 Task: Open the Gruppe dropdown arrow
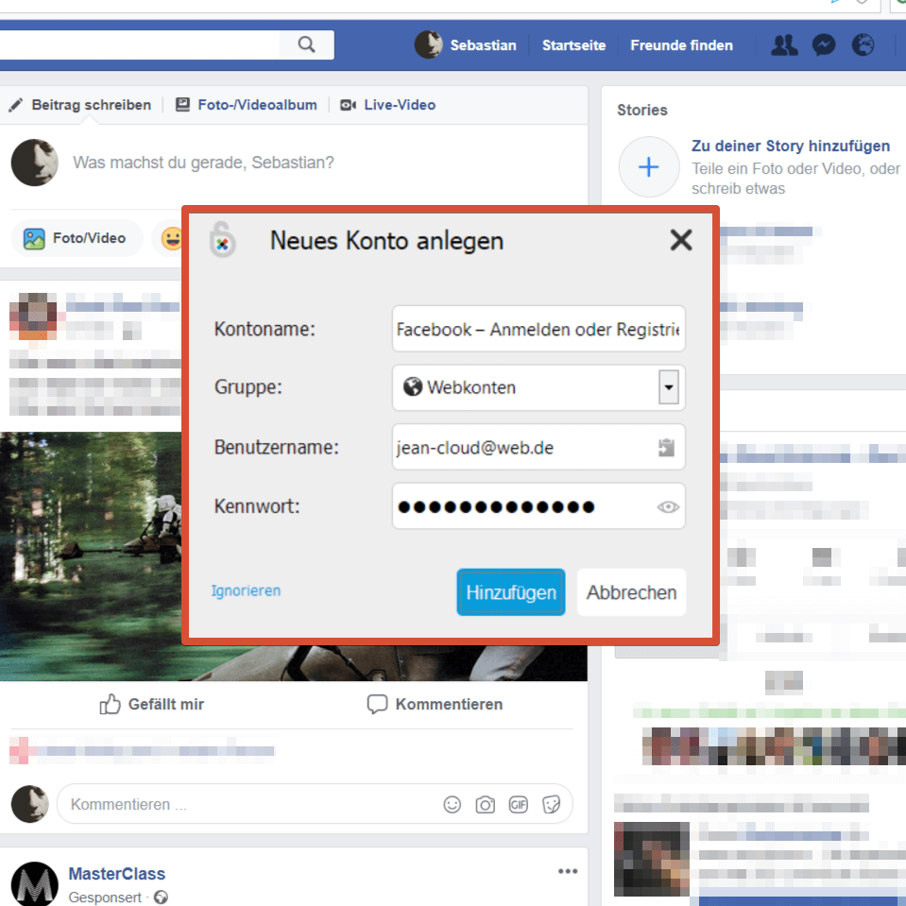coord(669,387)
